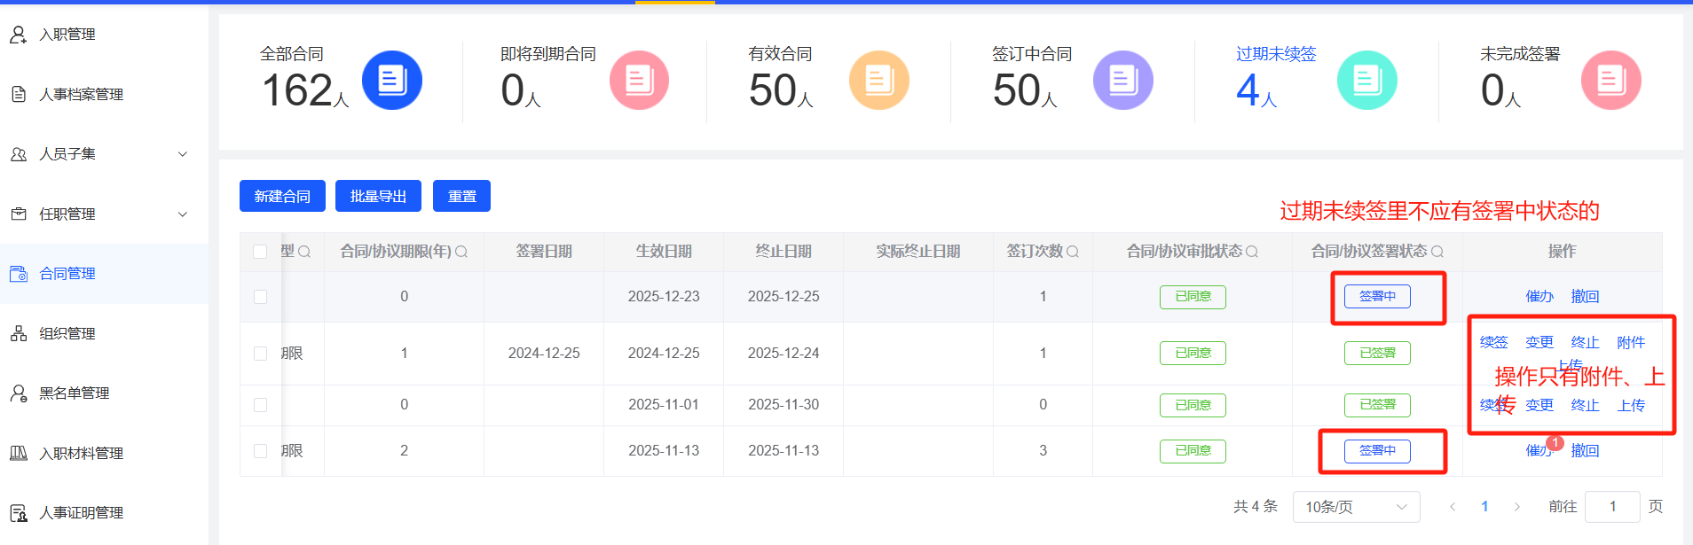Open 组织管理 in the sidebar

point(67,333)
